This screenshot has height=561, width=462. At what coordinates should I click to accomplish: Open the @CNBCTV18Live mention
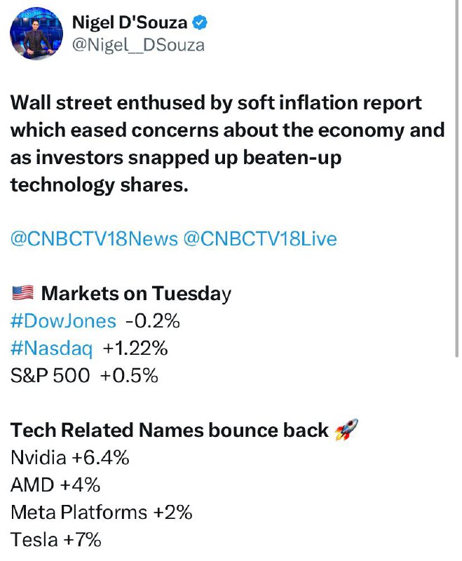click(x=260, y=238)
